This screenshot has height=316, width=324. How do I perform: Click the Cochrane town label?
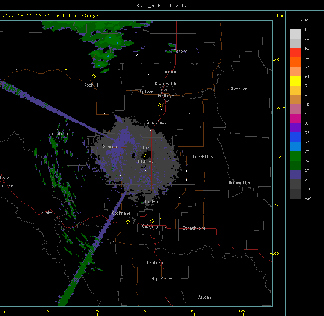(x=121, y=213)
